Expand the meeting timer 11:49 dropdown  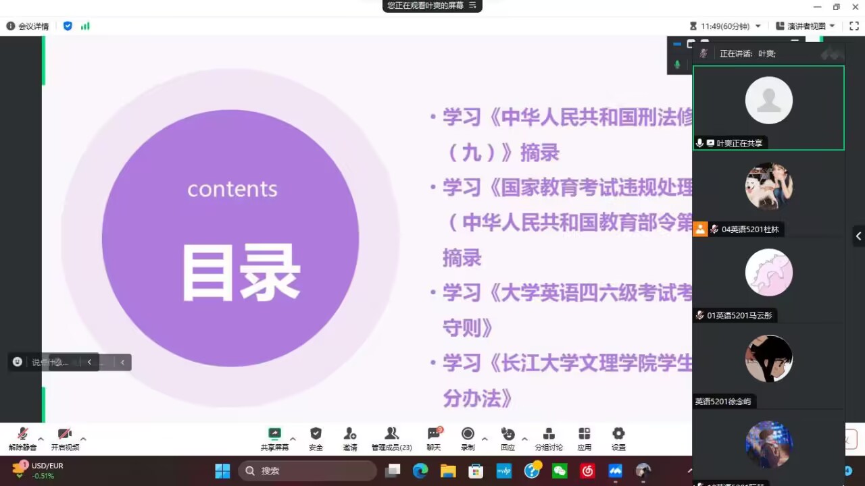coord(758,26)
